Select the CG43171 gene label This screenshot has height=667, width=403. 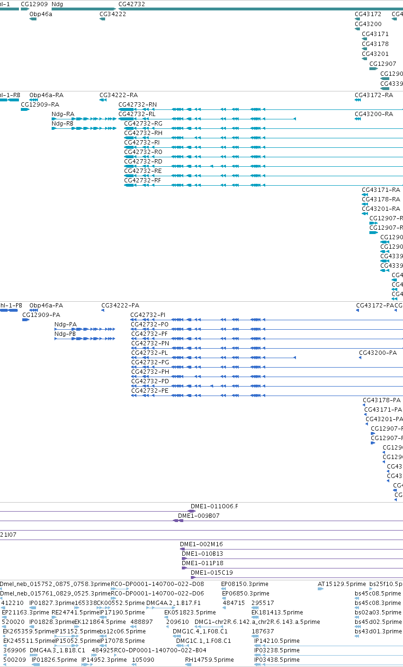click(375, 34)
